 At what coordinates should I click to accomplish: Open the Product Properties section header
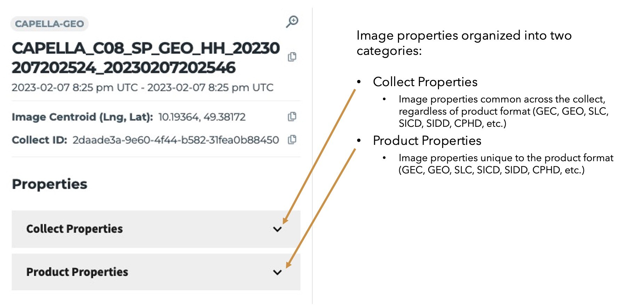click(x=156, y=272)
